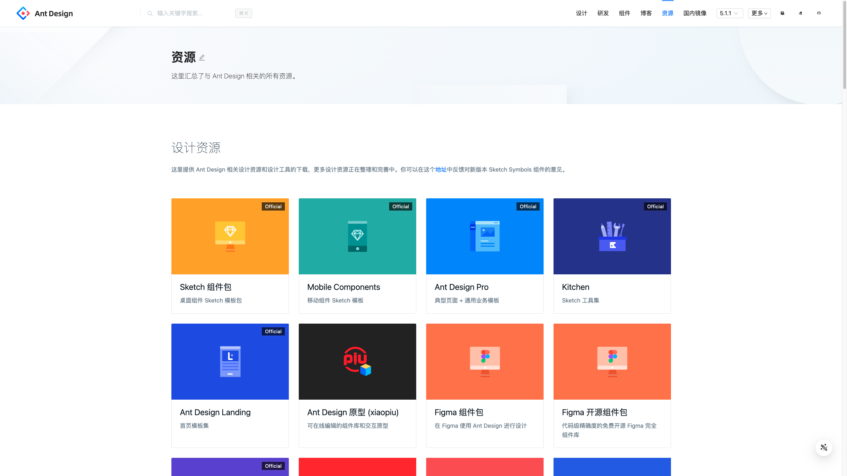Click the search magnifier icon
847x476 pixels.
point(150,13)
